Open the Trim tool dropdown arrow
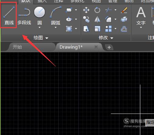 (x=115, y=10)
